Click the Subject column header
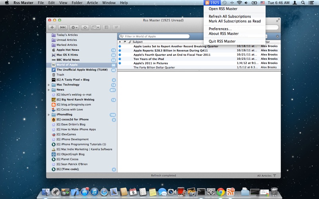 (x=138, y=42)
